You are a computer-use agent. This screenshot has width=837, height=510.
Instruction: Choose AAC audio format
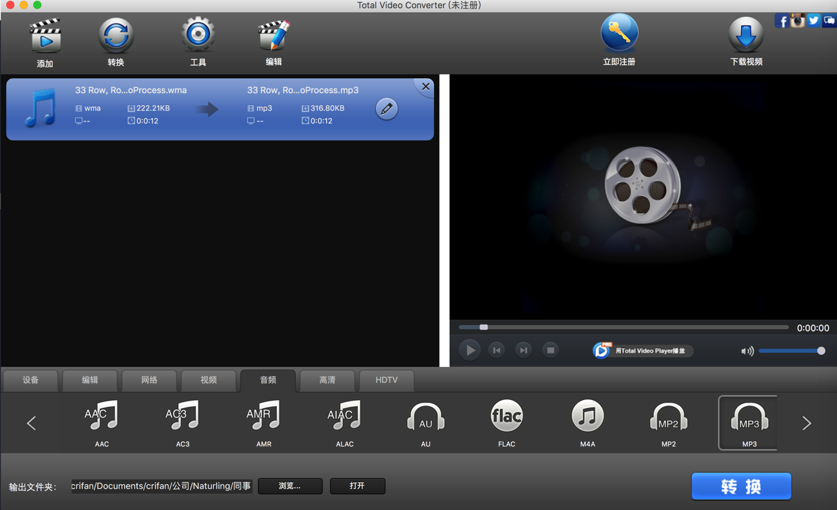101,423
